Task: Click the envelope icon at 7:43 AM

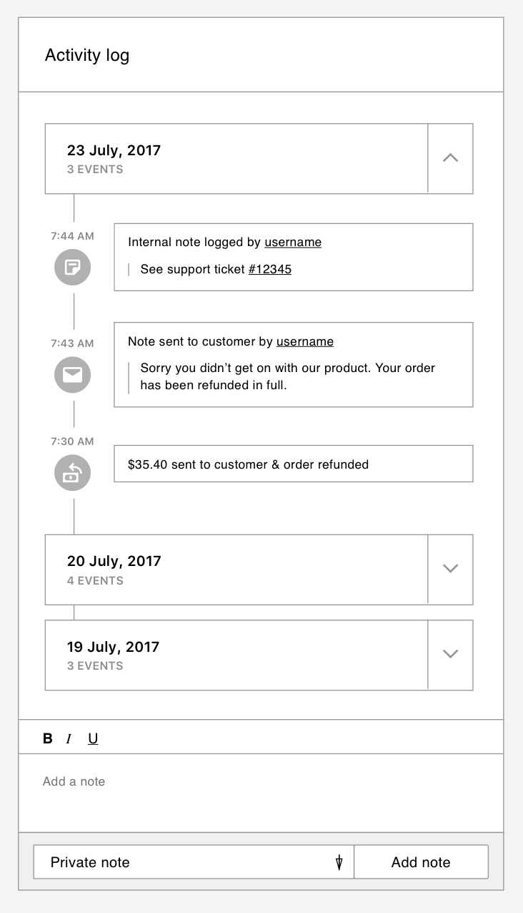Action: [72, 375]
